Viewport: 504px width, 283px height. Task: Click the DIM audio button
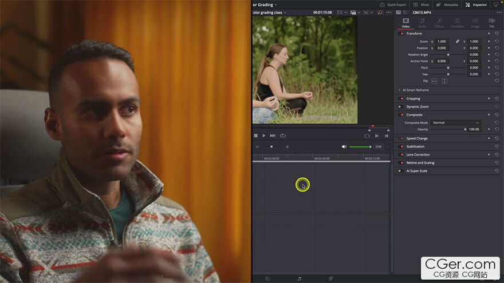pyautogui.click(x=379, y=146)
